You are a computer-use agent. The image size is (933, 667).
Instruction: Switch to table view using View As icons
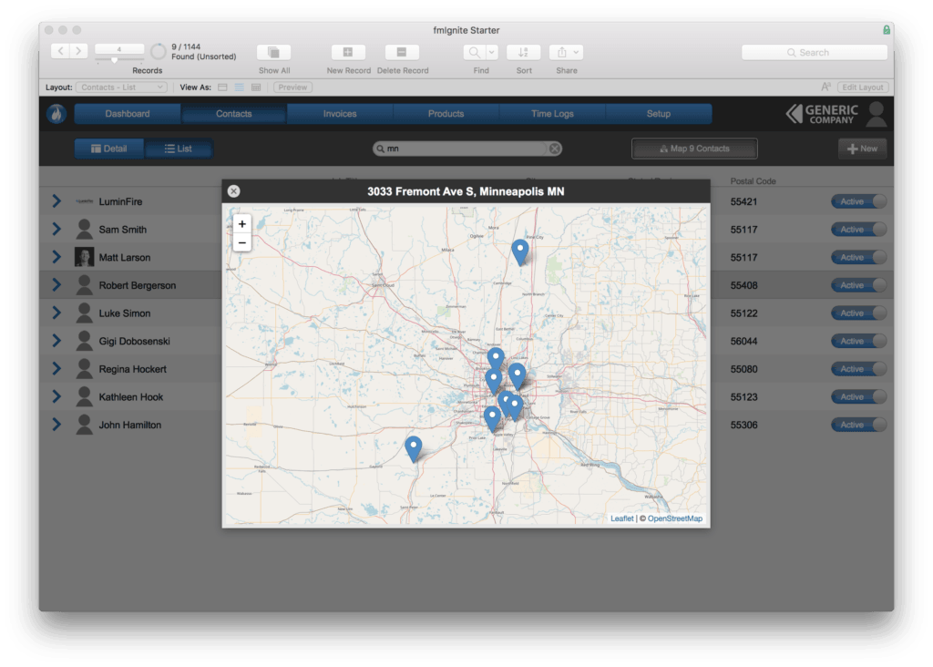coord(256,87)
